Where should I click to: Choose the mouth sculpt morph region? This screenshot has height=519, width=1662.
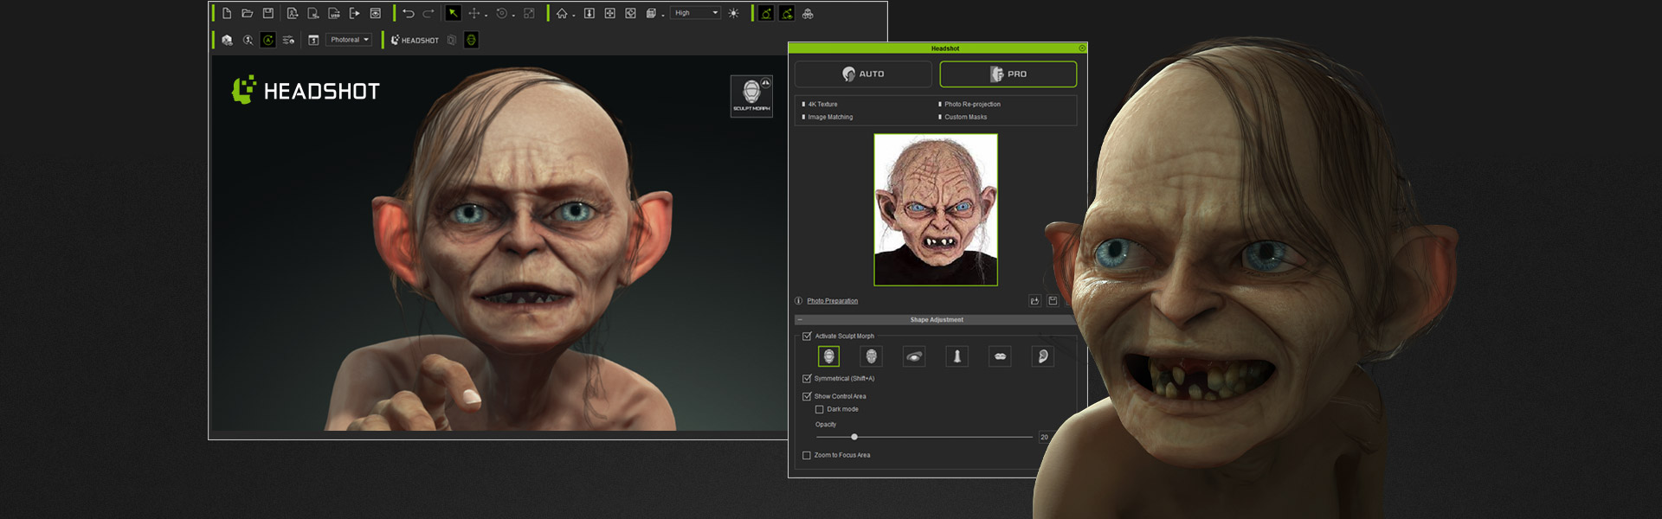pyautogui.click(x=1000, y=356)
